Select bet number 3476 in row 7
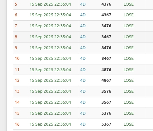 106,26
